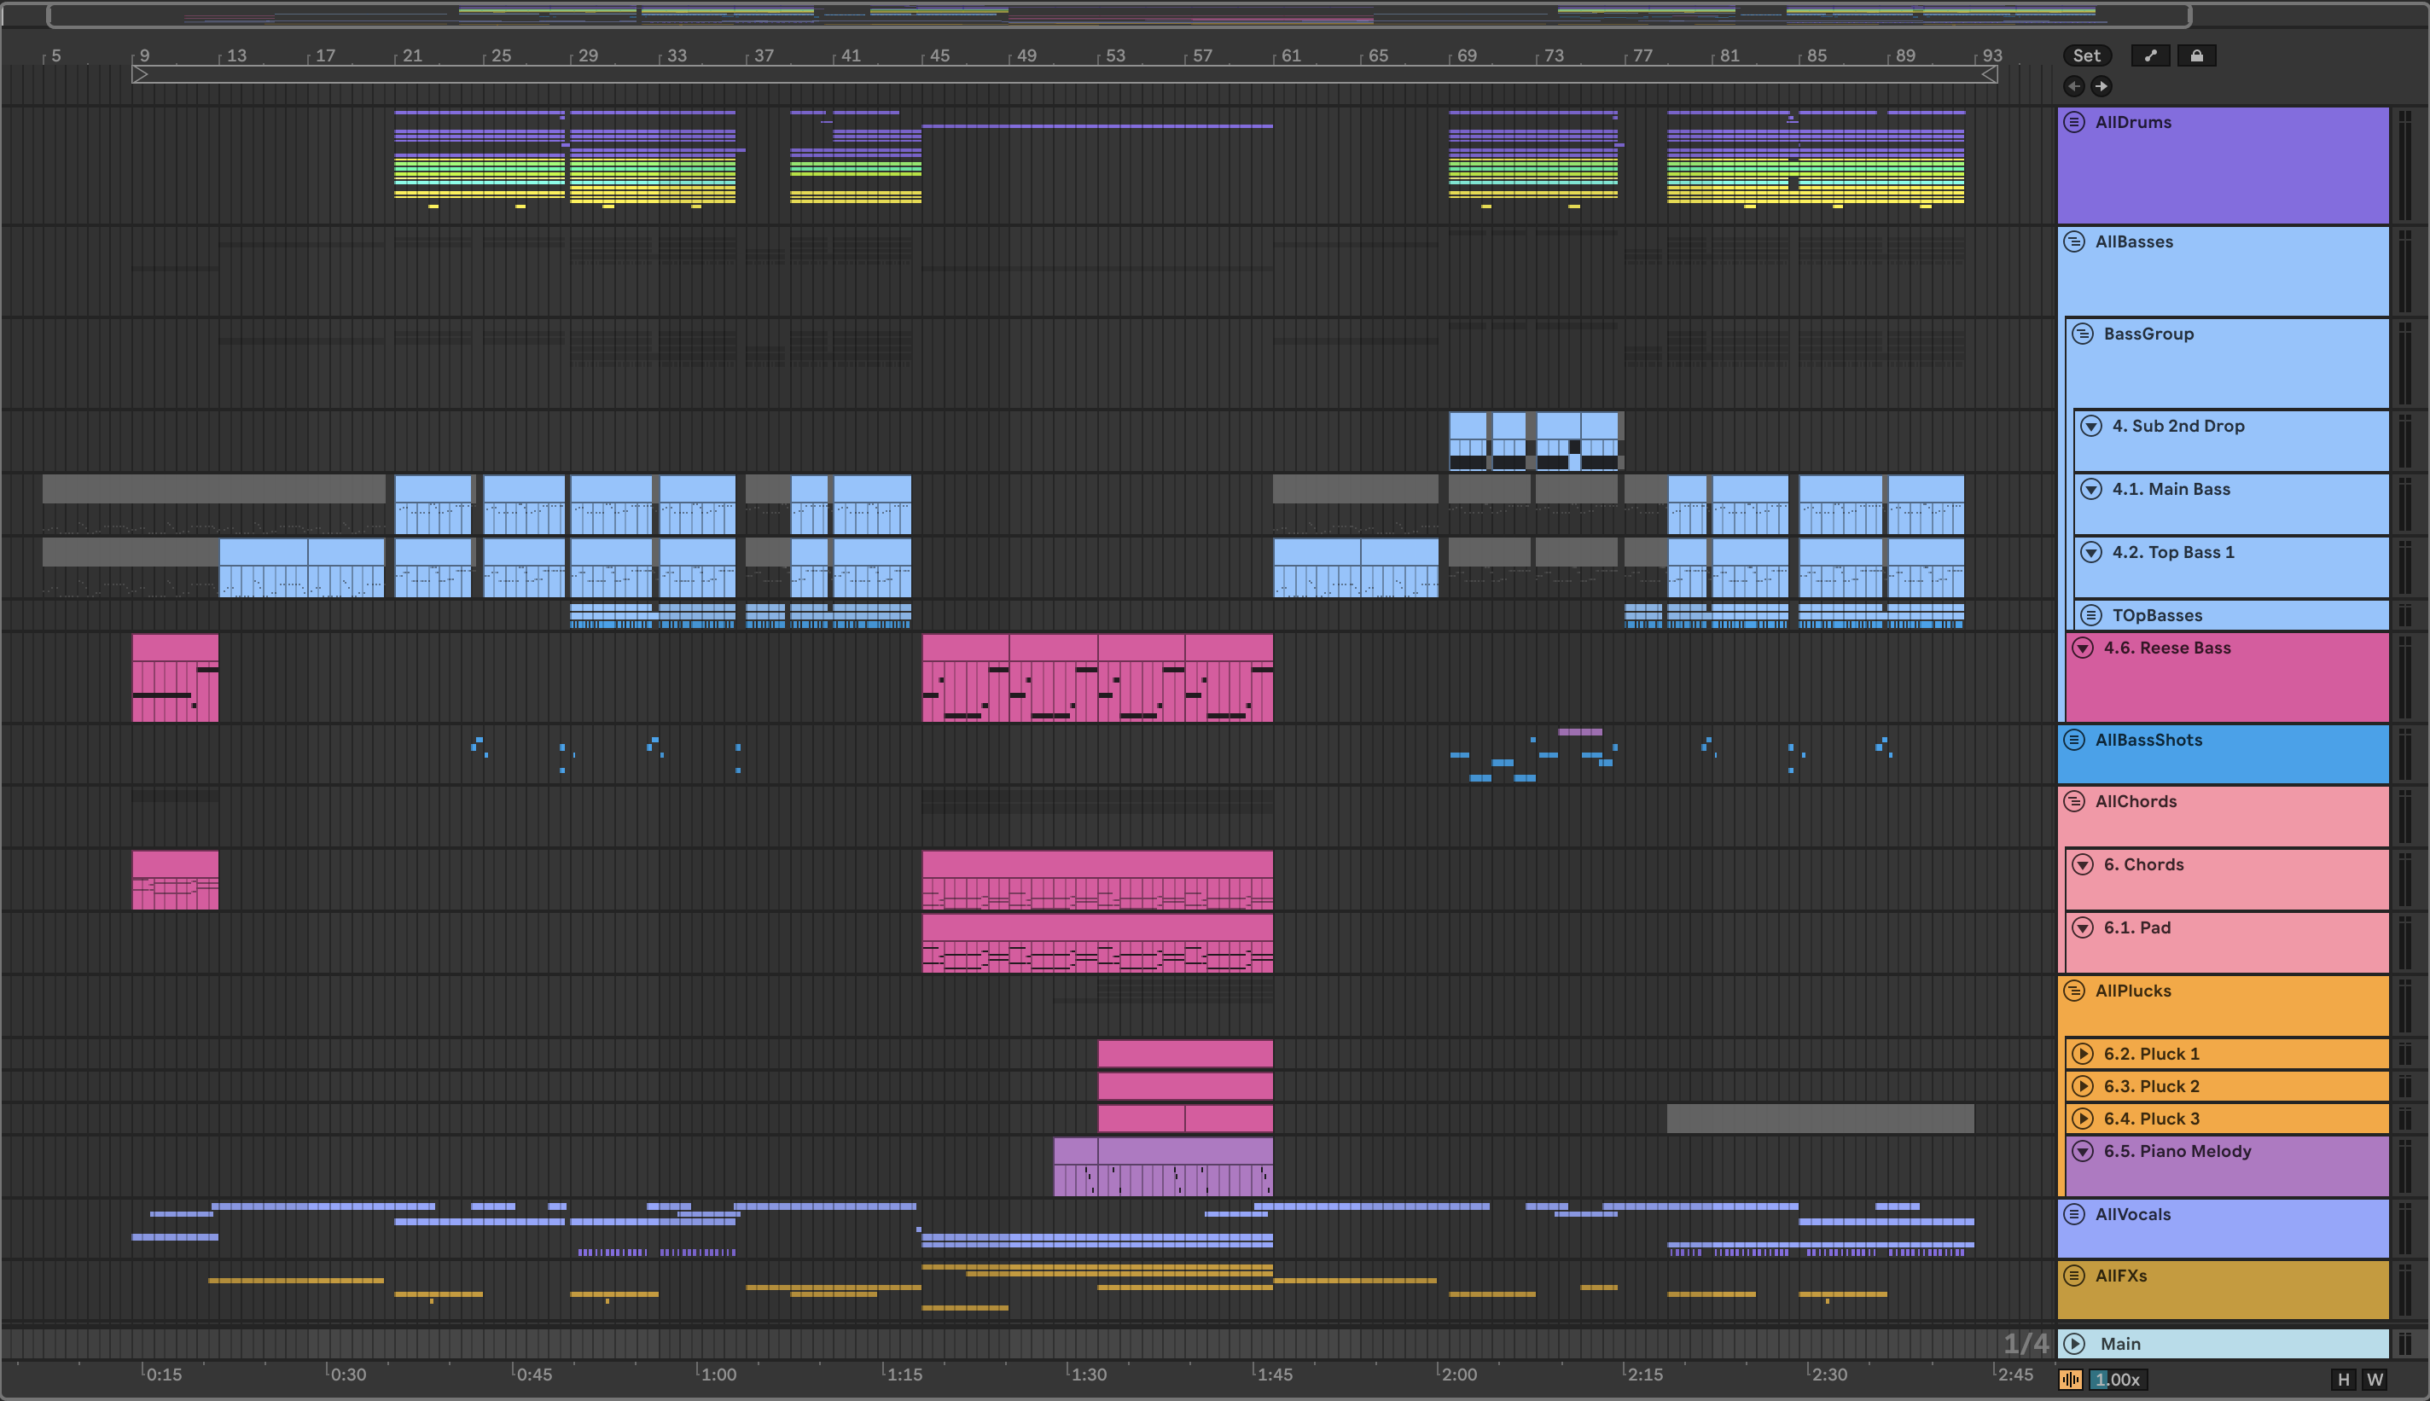The width and height of the screenshot is (2430, 1401).
Task: Jump to previous locator with left arrow
Action: 2074,86
